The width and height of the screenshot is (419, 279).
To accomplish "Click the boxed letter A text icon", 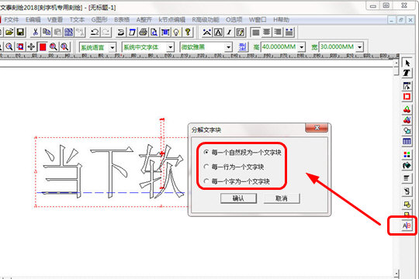I will [x=218, y=33].
